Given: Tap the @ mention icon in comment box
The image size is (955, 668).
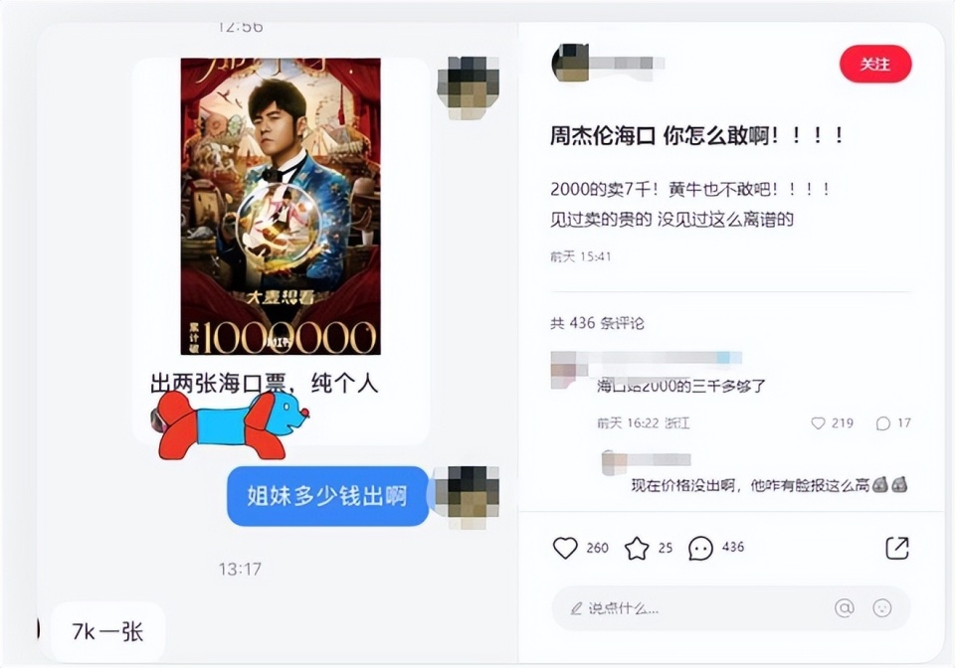Looking at the screenshot, I should click(845, 607).
